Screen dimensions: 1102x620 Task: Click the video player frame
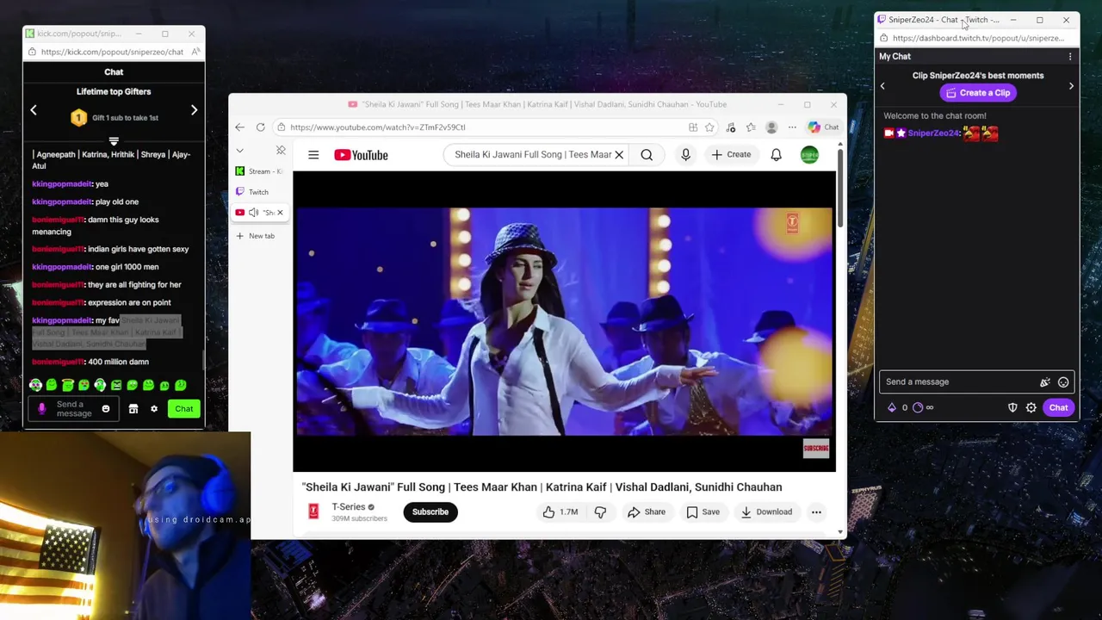coord(564,321)
